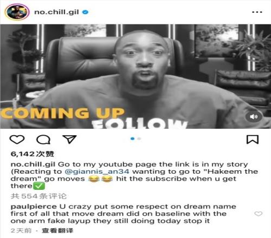Viewport: 271px width, 238px height.
Task: Go to the second carousel slide dot
Action: click(x=139, y=138)
